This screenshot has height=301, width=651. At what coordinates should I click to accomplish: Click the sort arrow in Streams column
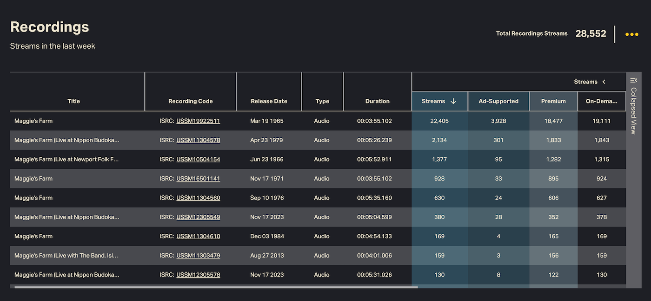coord(453,101)
